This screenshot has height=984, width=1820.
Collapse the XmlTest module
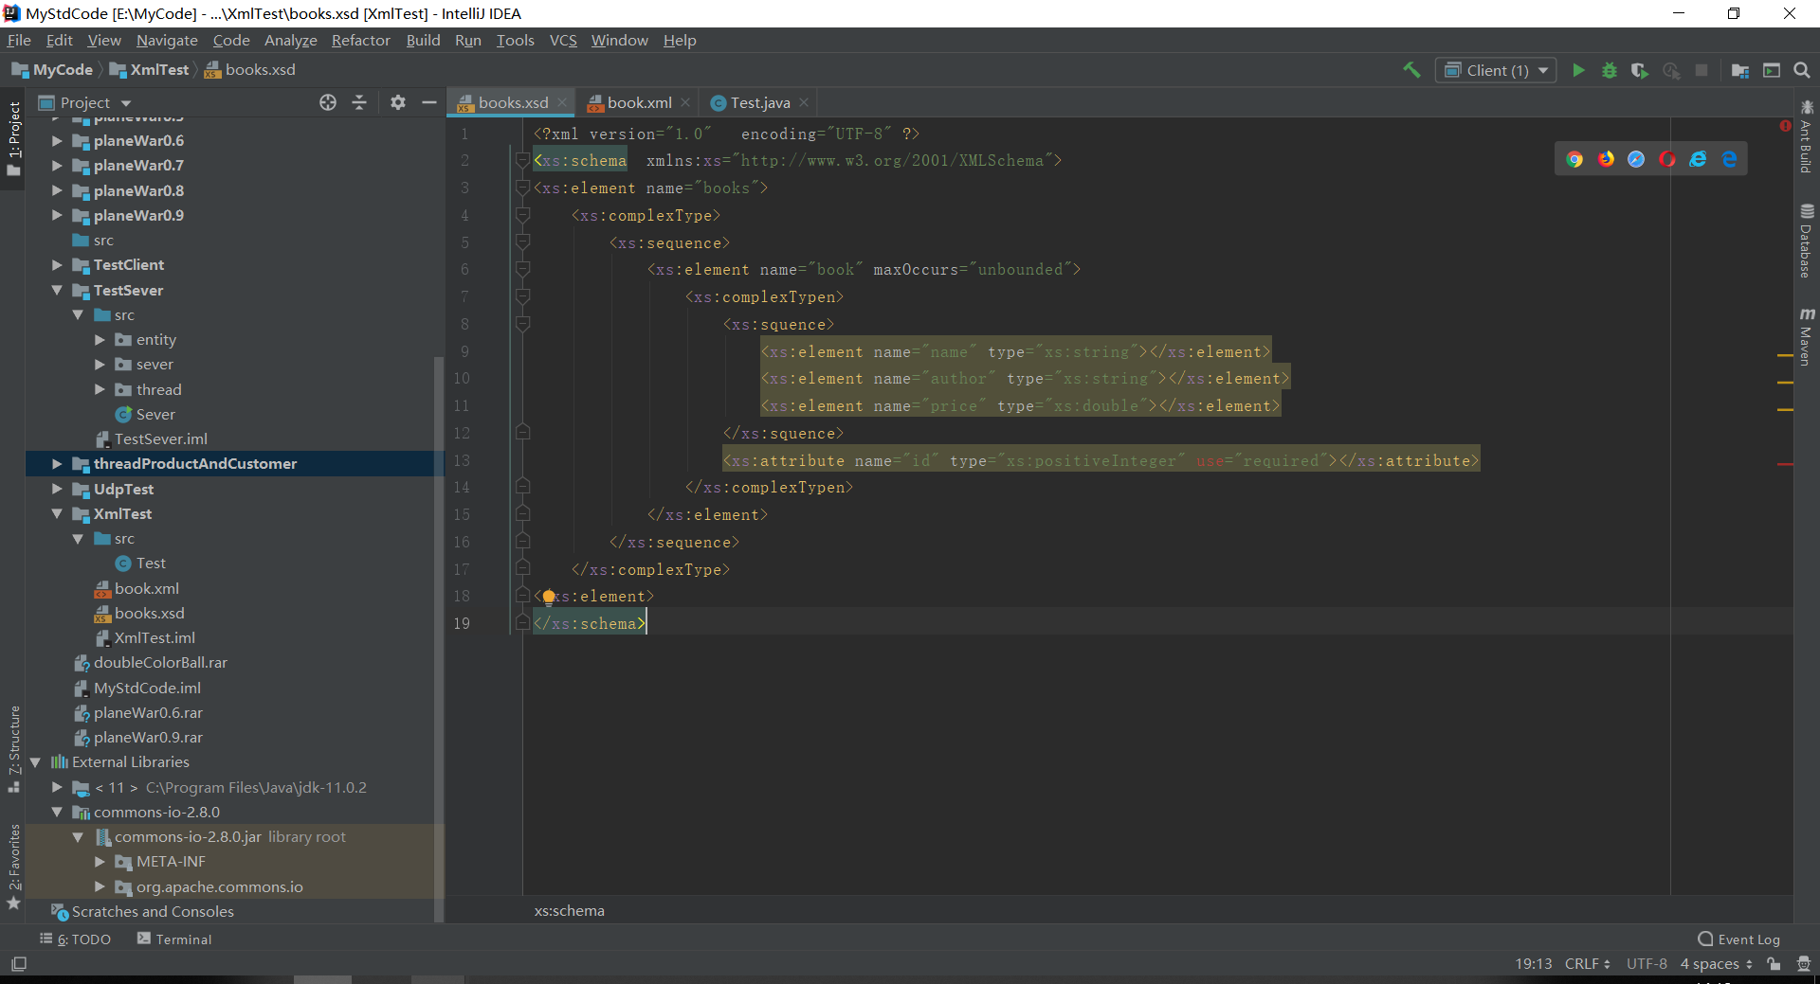click(57, 514)
